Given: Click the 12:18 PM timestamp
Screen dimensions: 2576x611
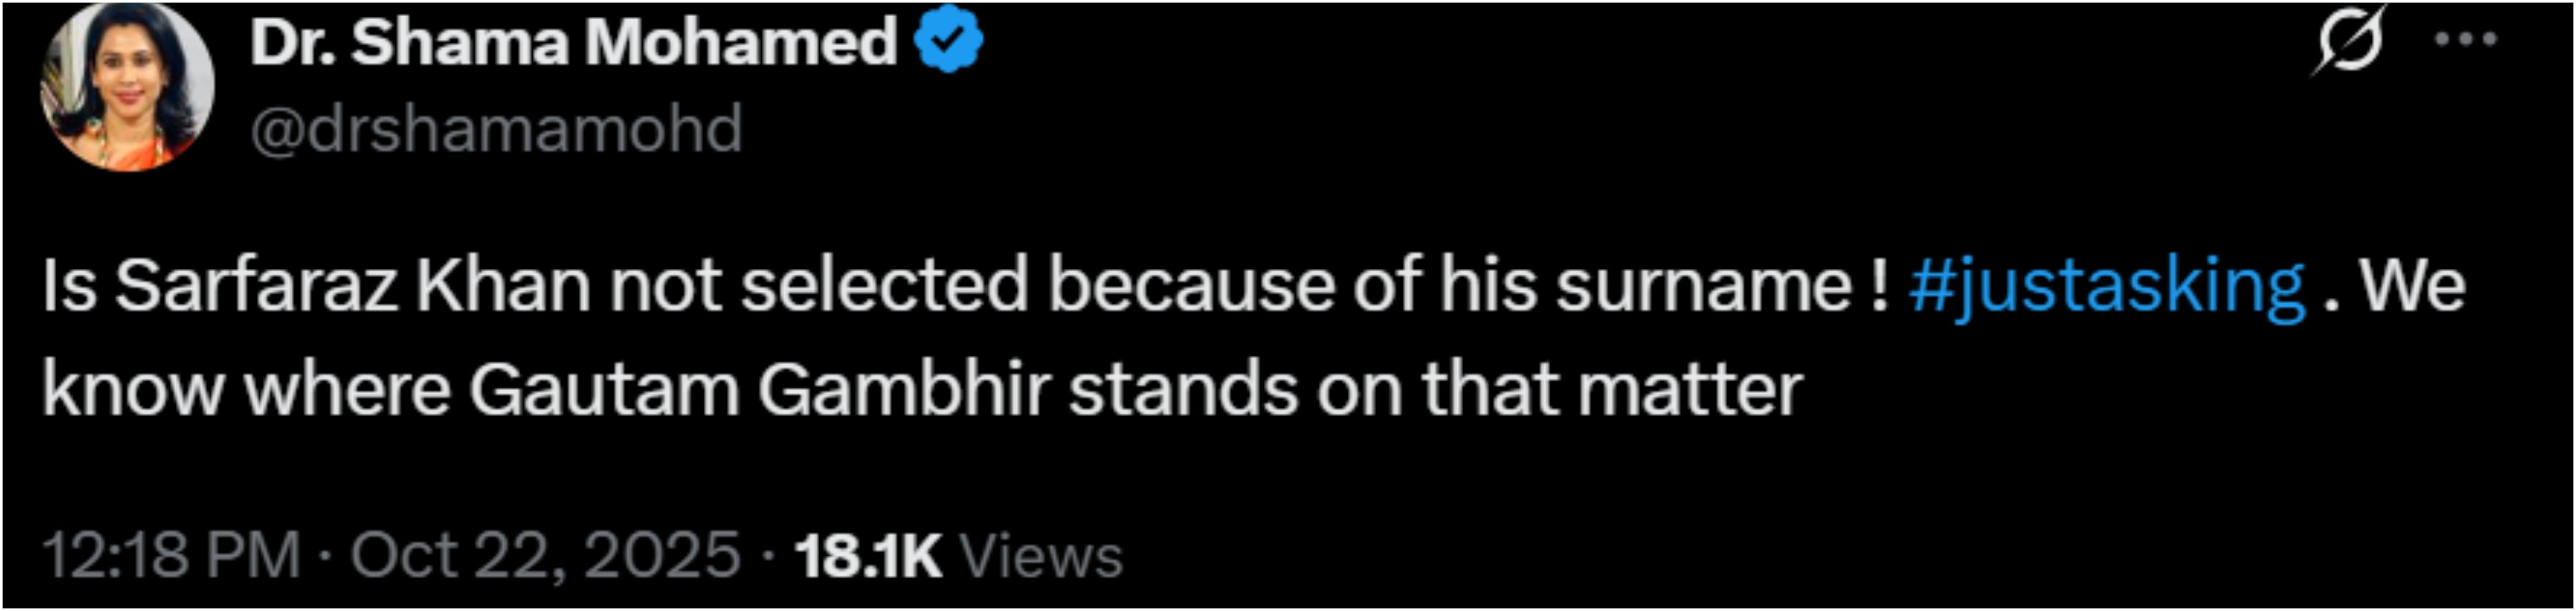Looking at the screenshot, I should click(171, 555).
